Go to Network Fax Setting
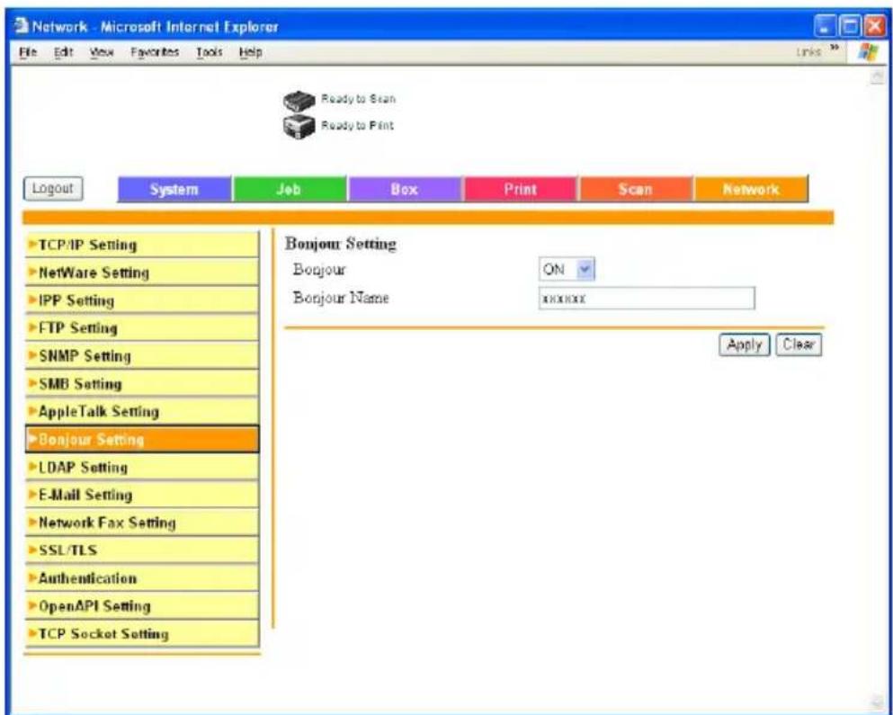 point(142,523)
